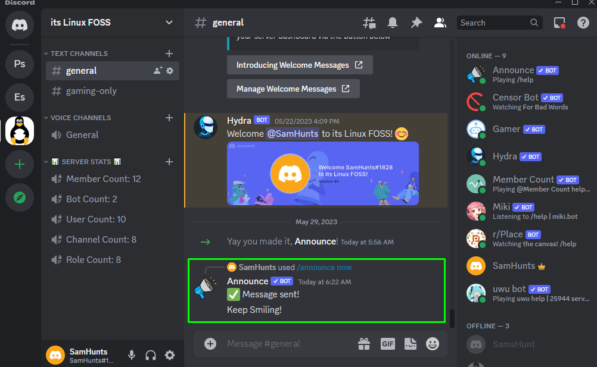Open Introducing Welcome Messages link

tap(300, 65)
